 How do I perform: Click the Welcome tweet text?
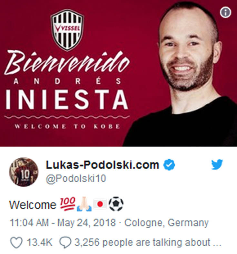coord(33,205)
